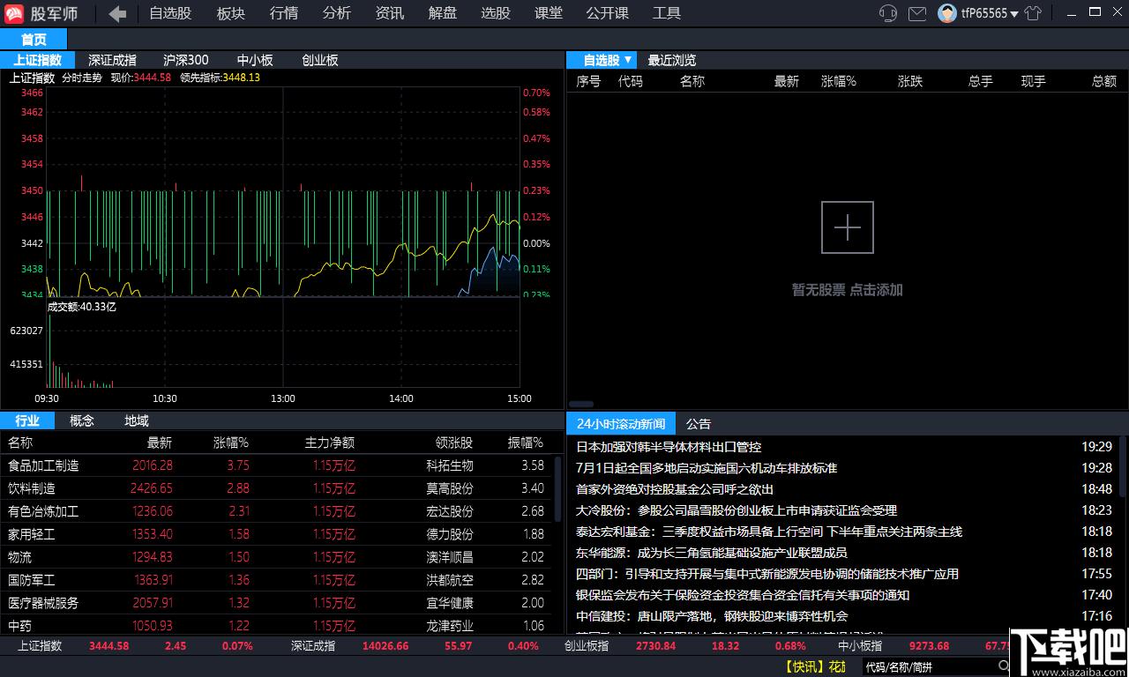Open the 分析 menu

coord(336,13)
